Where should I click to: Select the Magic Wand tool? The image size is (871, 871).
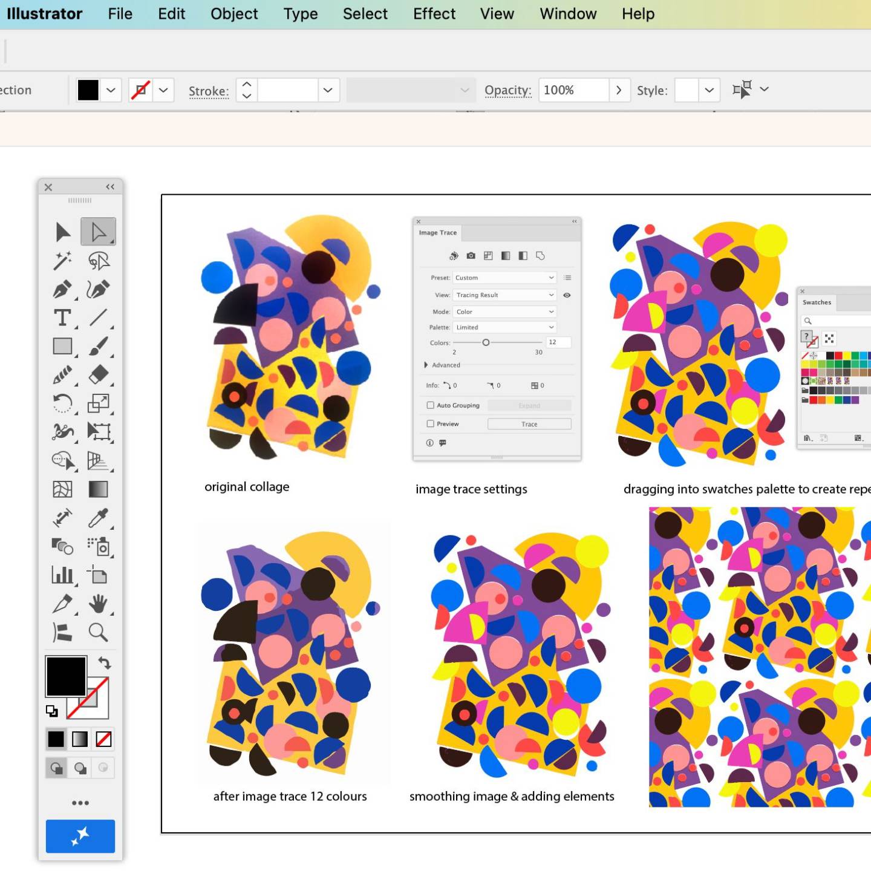(63, 261)
